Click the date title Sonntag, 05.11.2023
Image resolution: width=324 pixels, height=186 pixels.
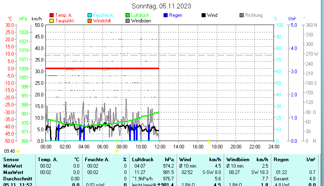161,6
